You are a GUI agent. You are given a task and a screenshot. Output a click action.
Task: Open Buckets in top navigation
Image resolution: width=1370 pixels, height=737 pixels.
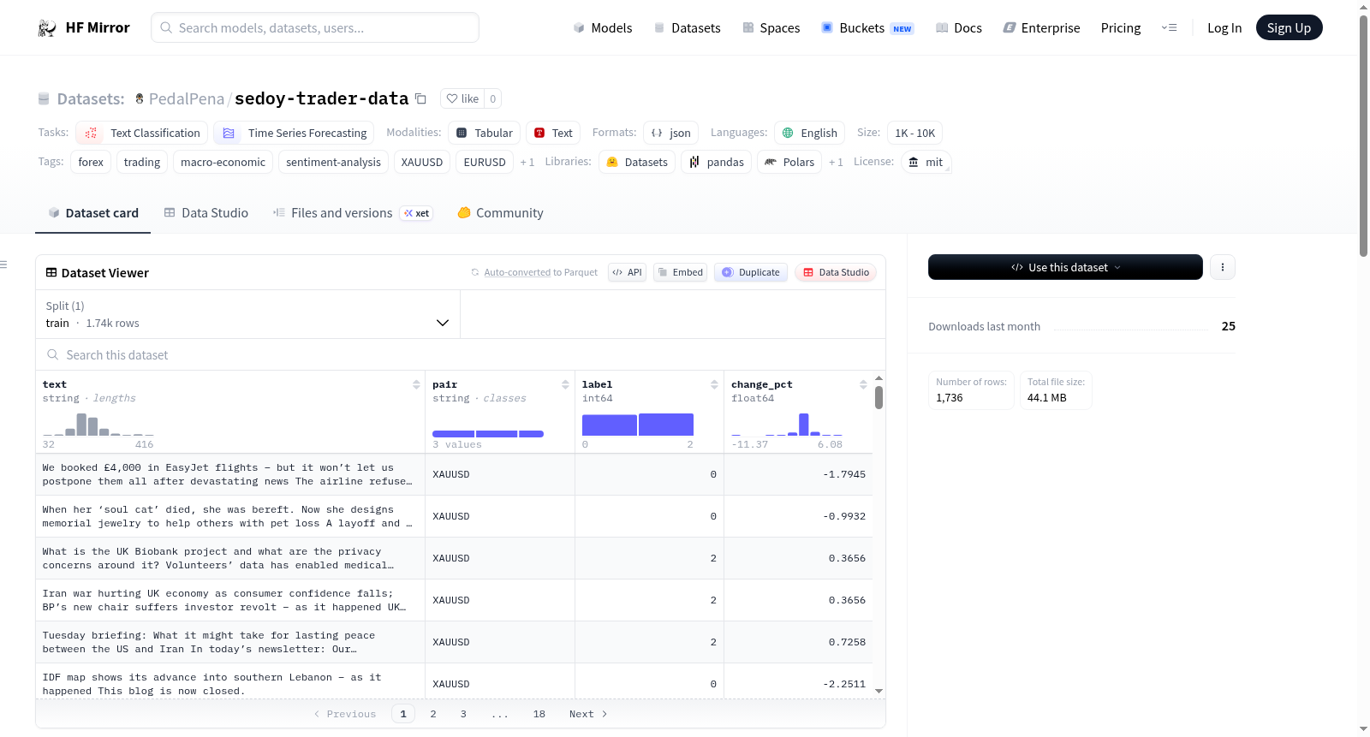pyautogui.click(x=867, y=28)
